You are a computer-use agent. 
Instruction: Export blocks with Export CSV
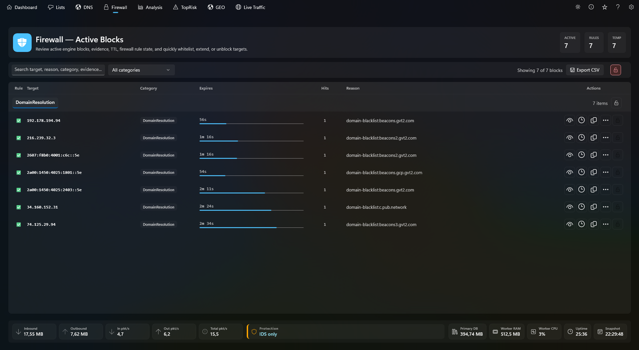click(585, 70)
